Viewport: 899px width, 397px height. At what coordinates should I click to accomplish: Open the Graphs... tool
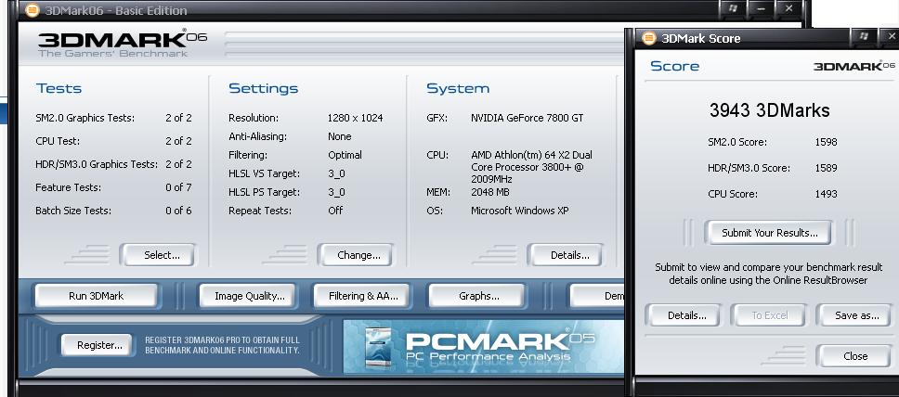(477, 296)
